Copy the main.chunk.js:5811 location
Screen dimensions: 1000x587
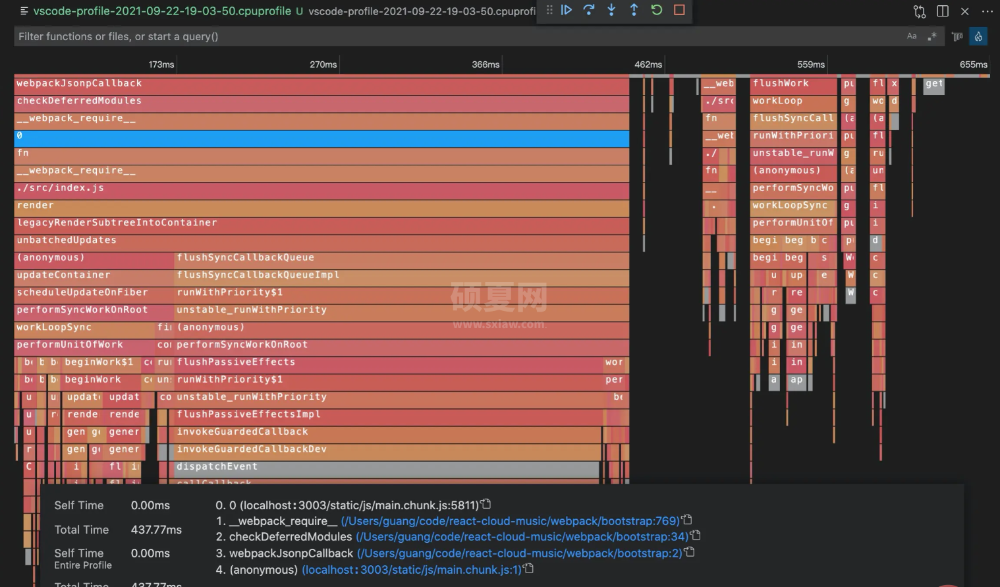(486, 504)
